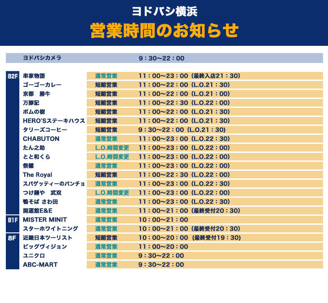328x303 pixels.
Task: Select スパゲッティーのパンチョ shop name
Action: [54, 184]
